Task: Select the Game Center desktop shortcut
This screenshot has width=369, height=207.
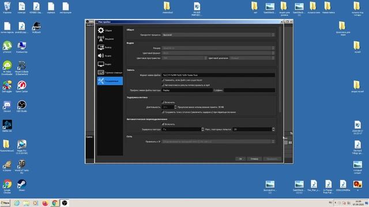Action: [x=22, y=87]
